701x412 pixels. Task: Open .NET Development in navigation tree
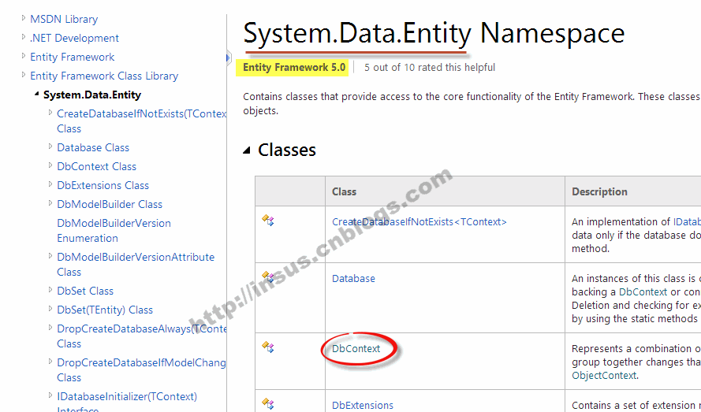(x=74, y=38)
